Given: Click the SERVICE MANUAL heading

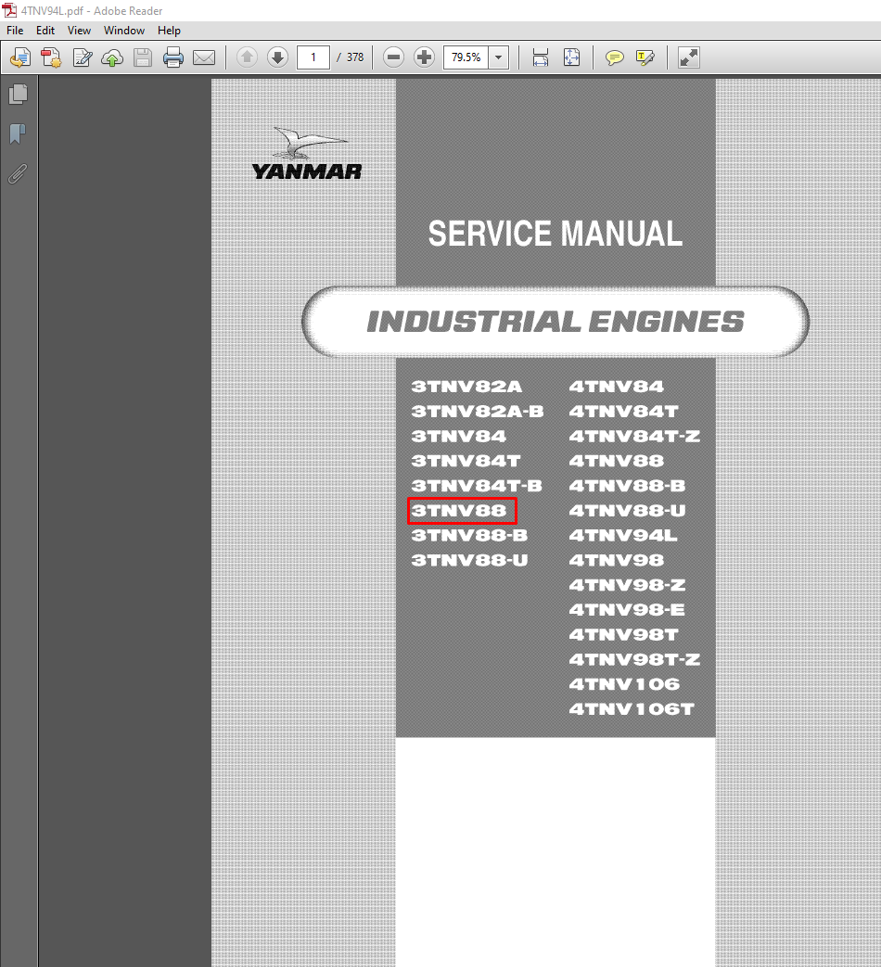Looking at the screenshot, I should tap(555, 234).
